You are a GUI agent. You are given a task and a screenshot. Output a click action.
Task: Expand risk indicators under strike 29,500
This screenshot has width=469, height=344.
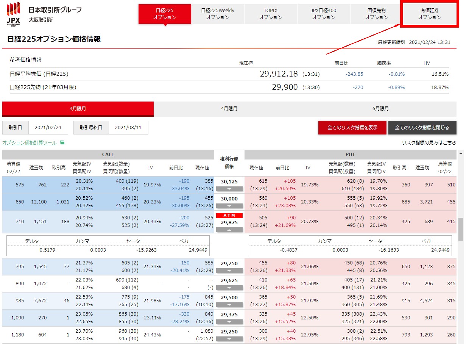coord(229,305)
